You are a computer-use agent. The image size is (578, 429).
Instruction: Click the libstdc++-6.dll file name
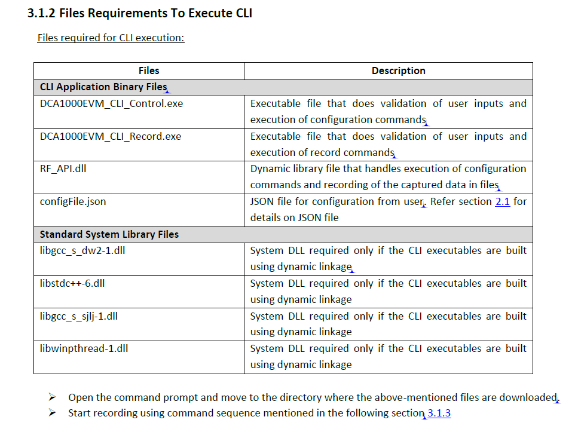click(x=72, y=283)
